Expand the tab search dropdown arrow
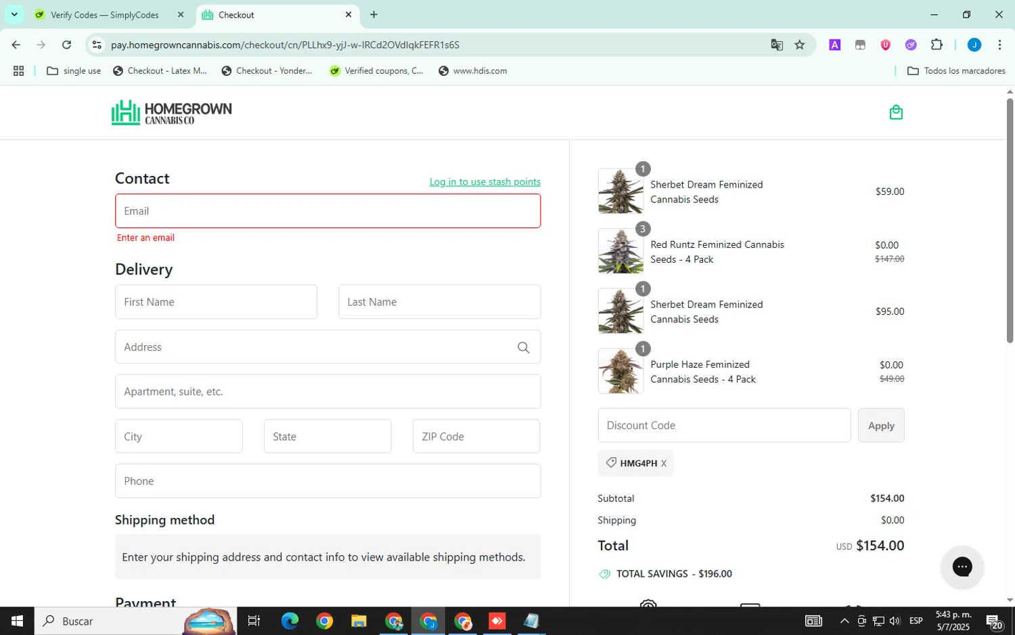The width and height of the screenshot is (1015, 635). coord(14,14)
